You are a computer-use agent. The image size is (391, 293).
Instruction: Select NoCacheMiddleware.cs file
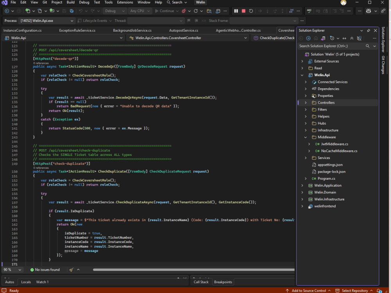tap(339, 151)
